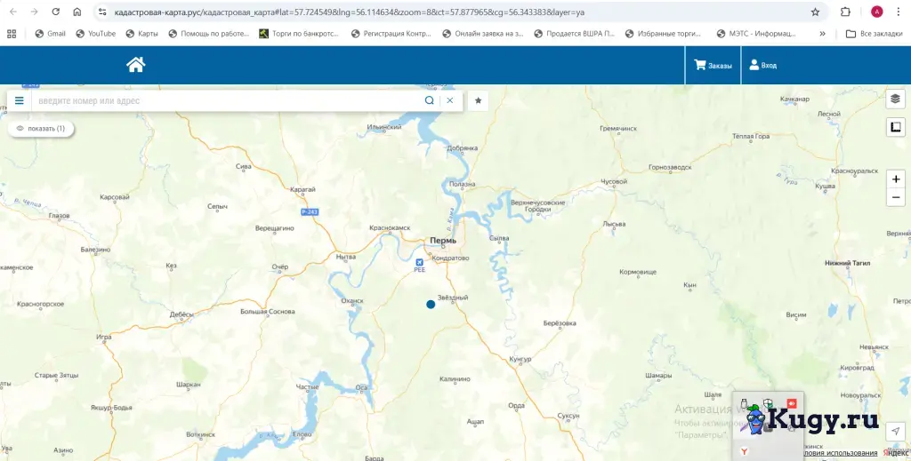The width and height of the screenshot is (911, 461).
Task: Click the P-243 road shield
Action: pyautogui.click(x=310, y=212)
